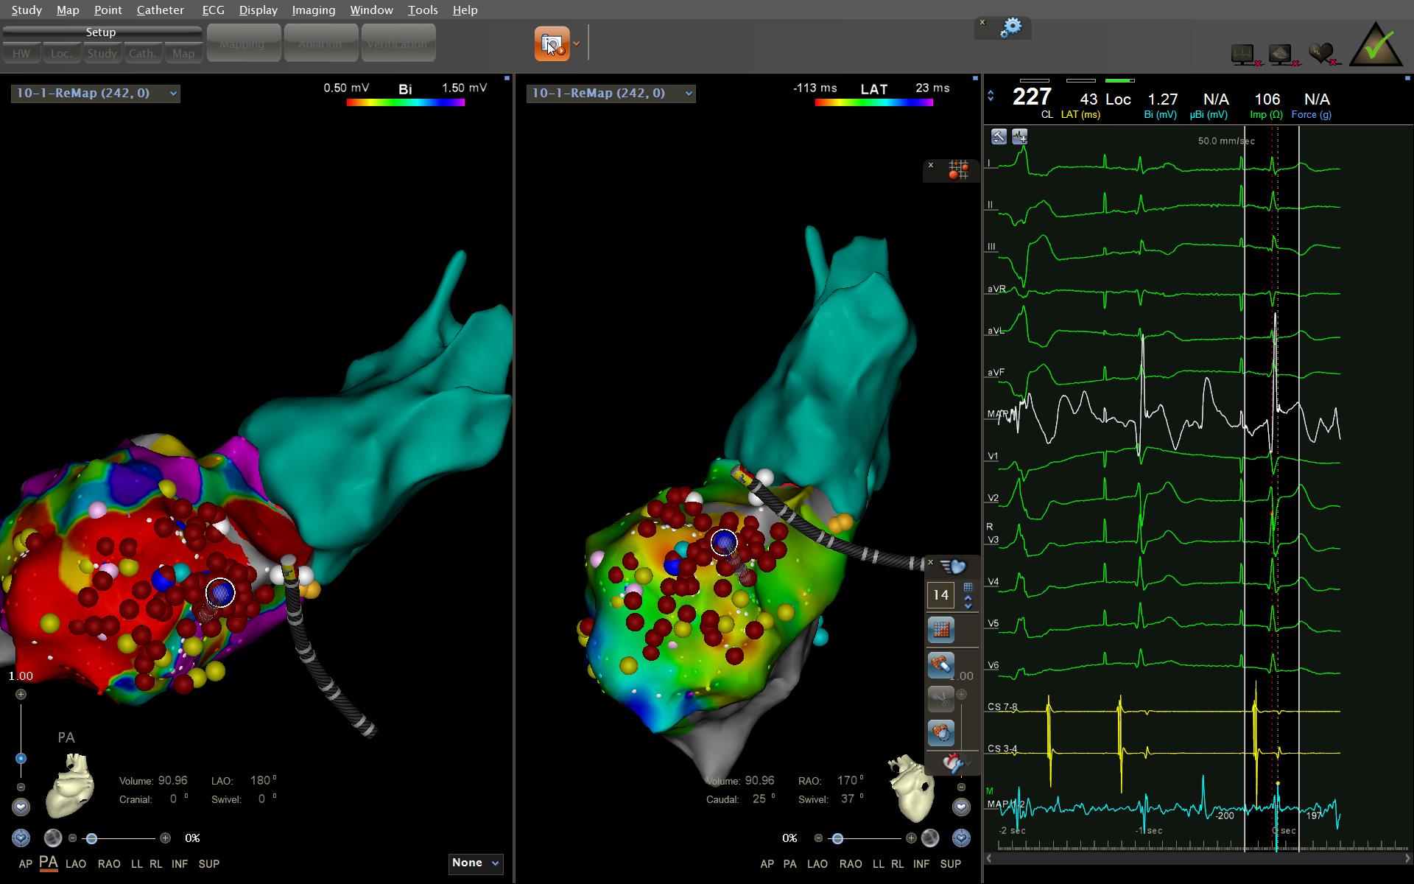This screenshot has width=1414, height=884.
Task: Click the Study setup button
Action: (x=102, y=53)
